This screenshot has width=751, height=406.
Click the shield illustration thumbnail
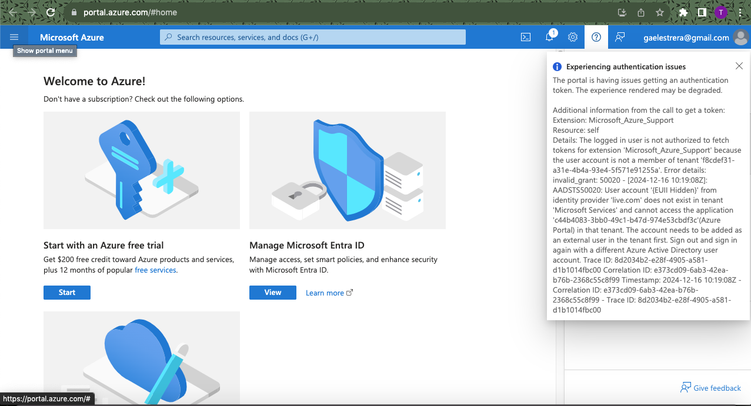click(x=348, y=170)
